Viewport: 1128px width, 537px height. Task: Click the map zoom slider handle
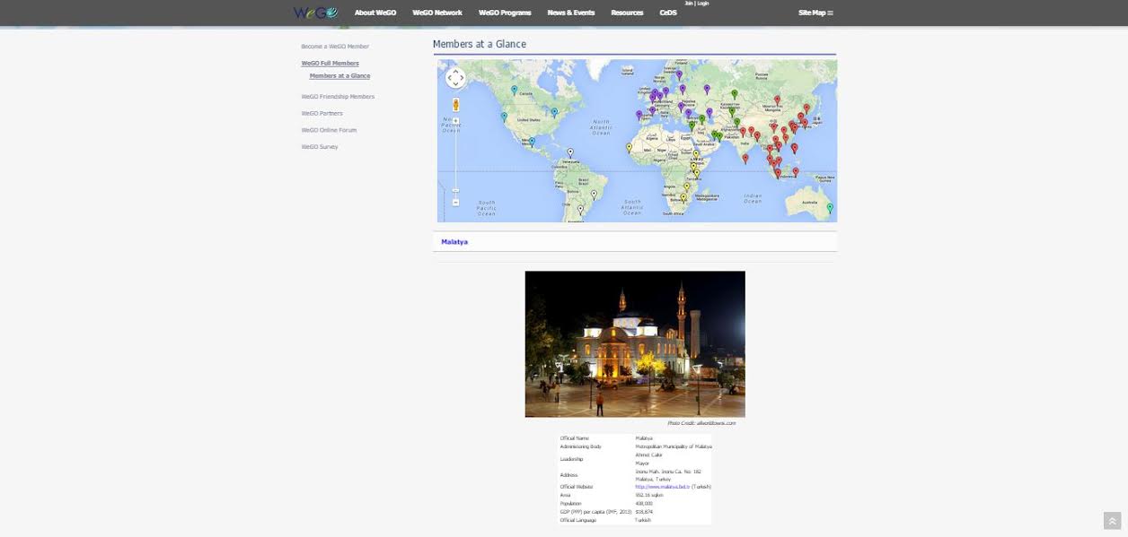click(455, 190)
